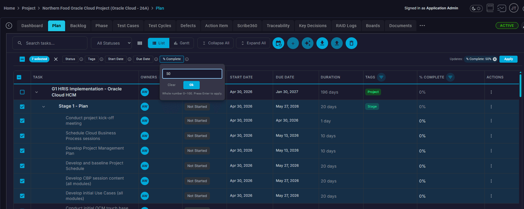524x209 pixels.
Task: Open the bulk Due Date field dropdown
Action: click(x=143, y=59)
